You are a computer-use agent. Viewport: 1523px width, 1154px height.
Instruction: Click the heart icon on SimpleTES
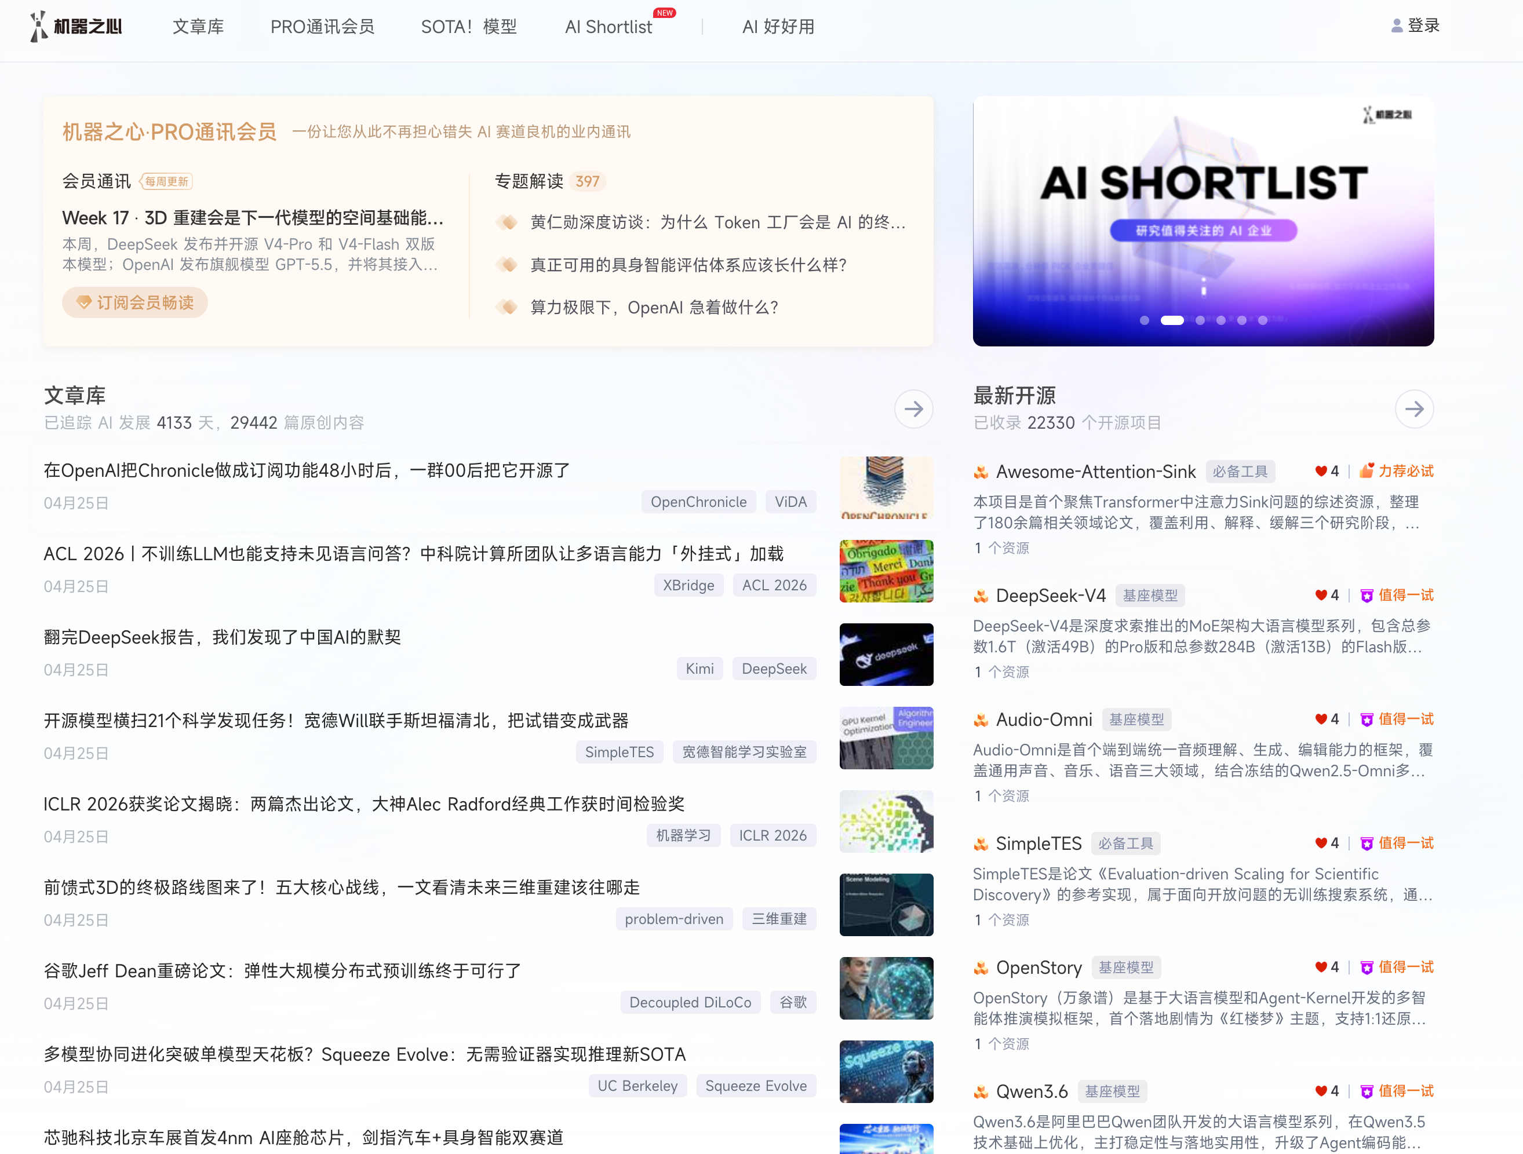[1321, 843]
